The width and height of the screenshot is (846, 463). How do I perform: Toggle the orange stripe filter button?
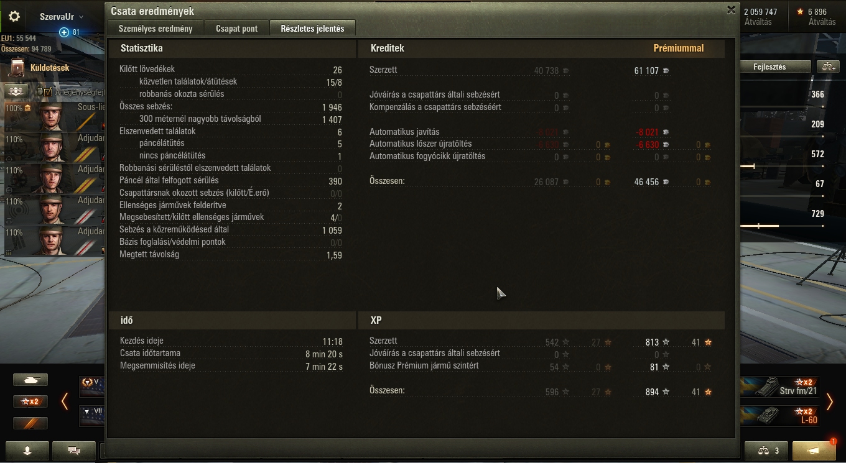(x=30, y=423)
